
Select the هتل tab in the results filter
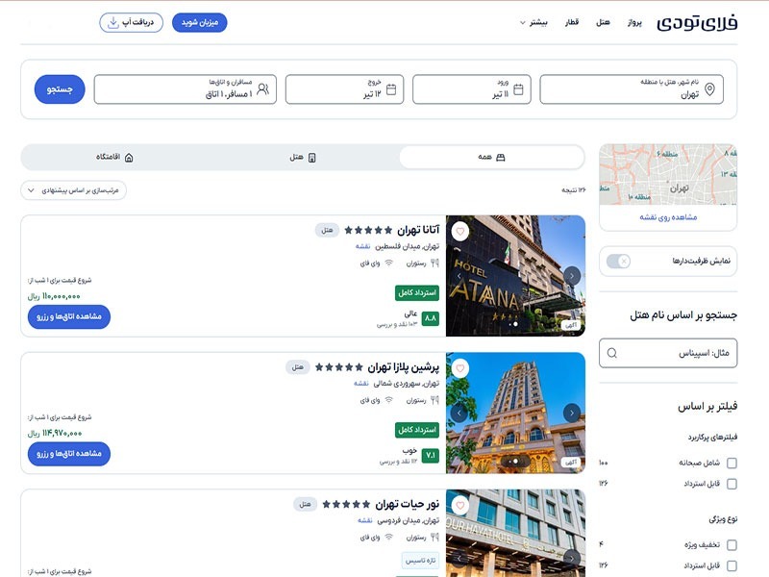click(303, 158)
